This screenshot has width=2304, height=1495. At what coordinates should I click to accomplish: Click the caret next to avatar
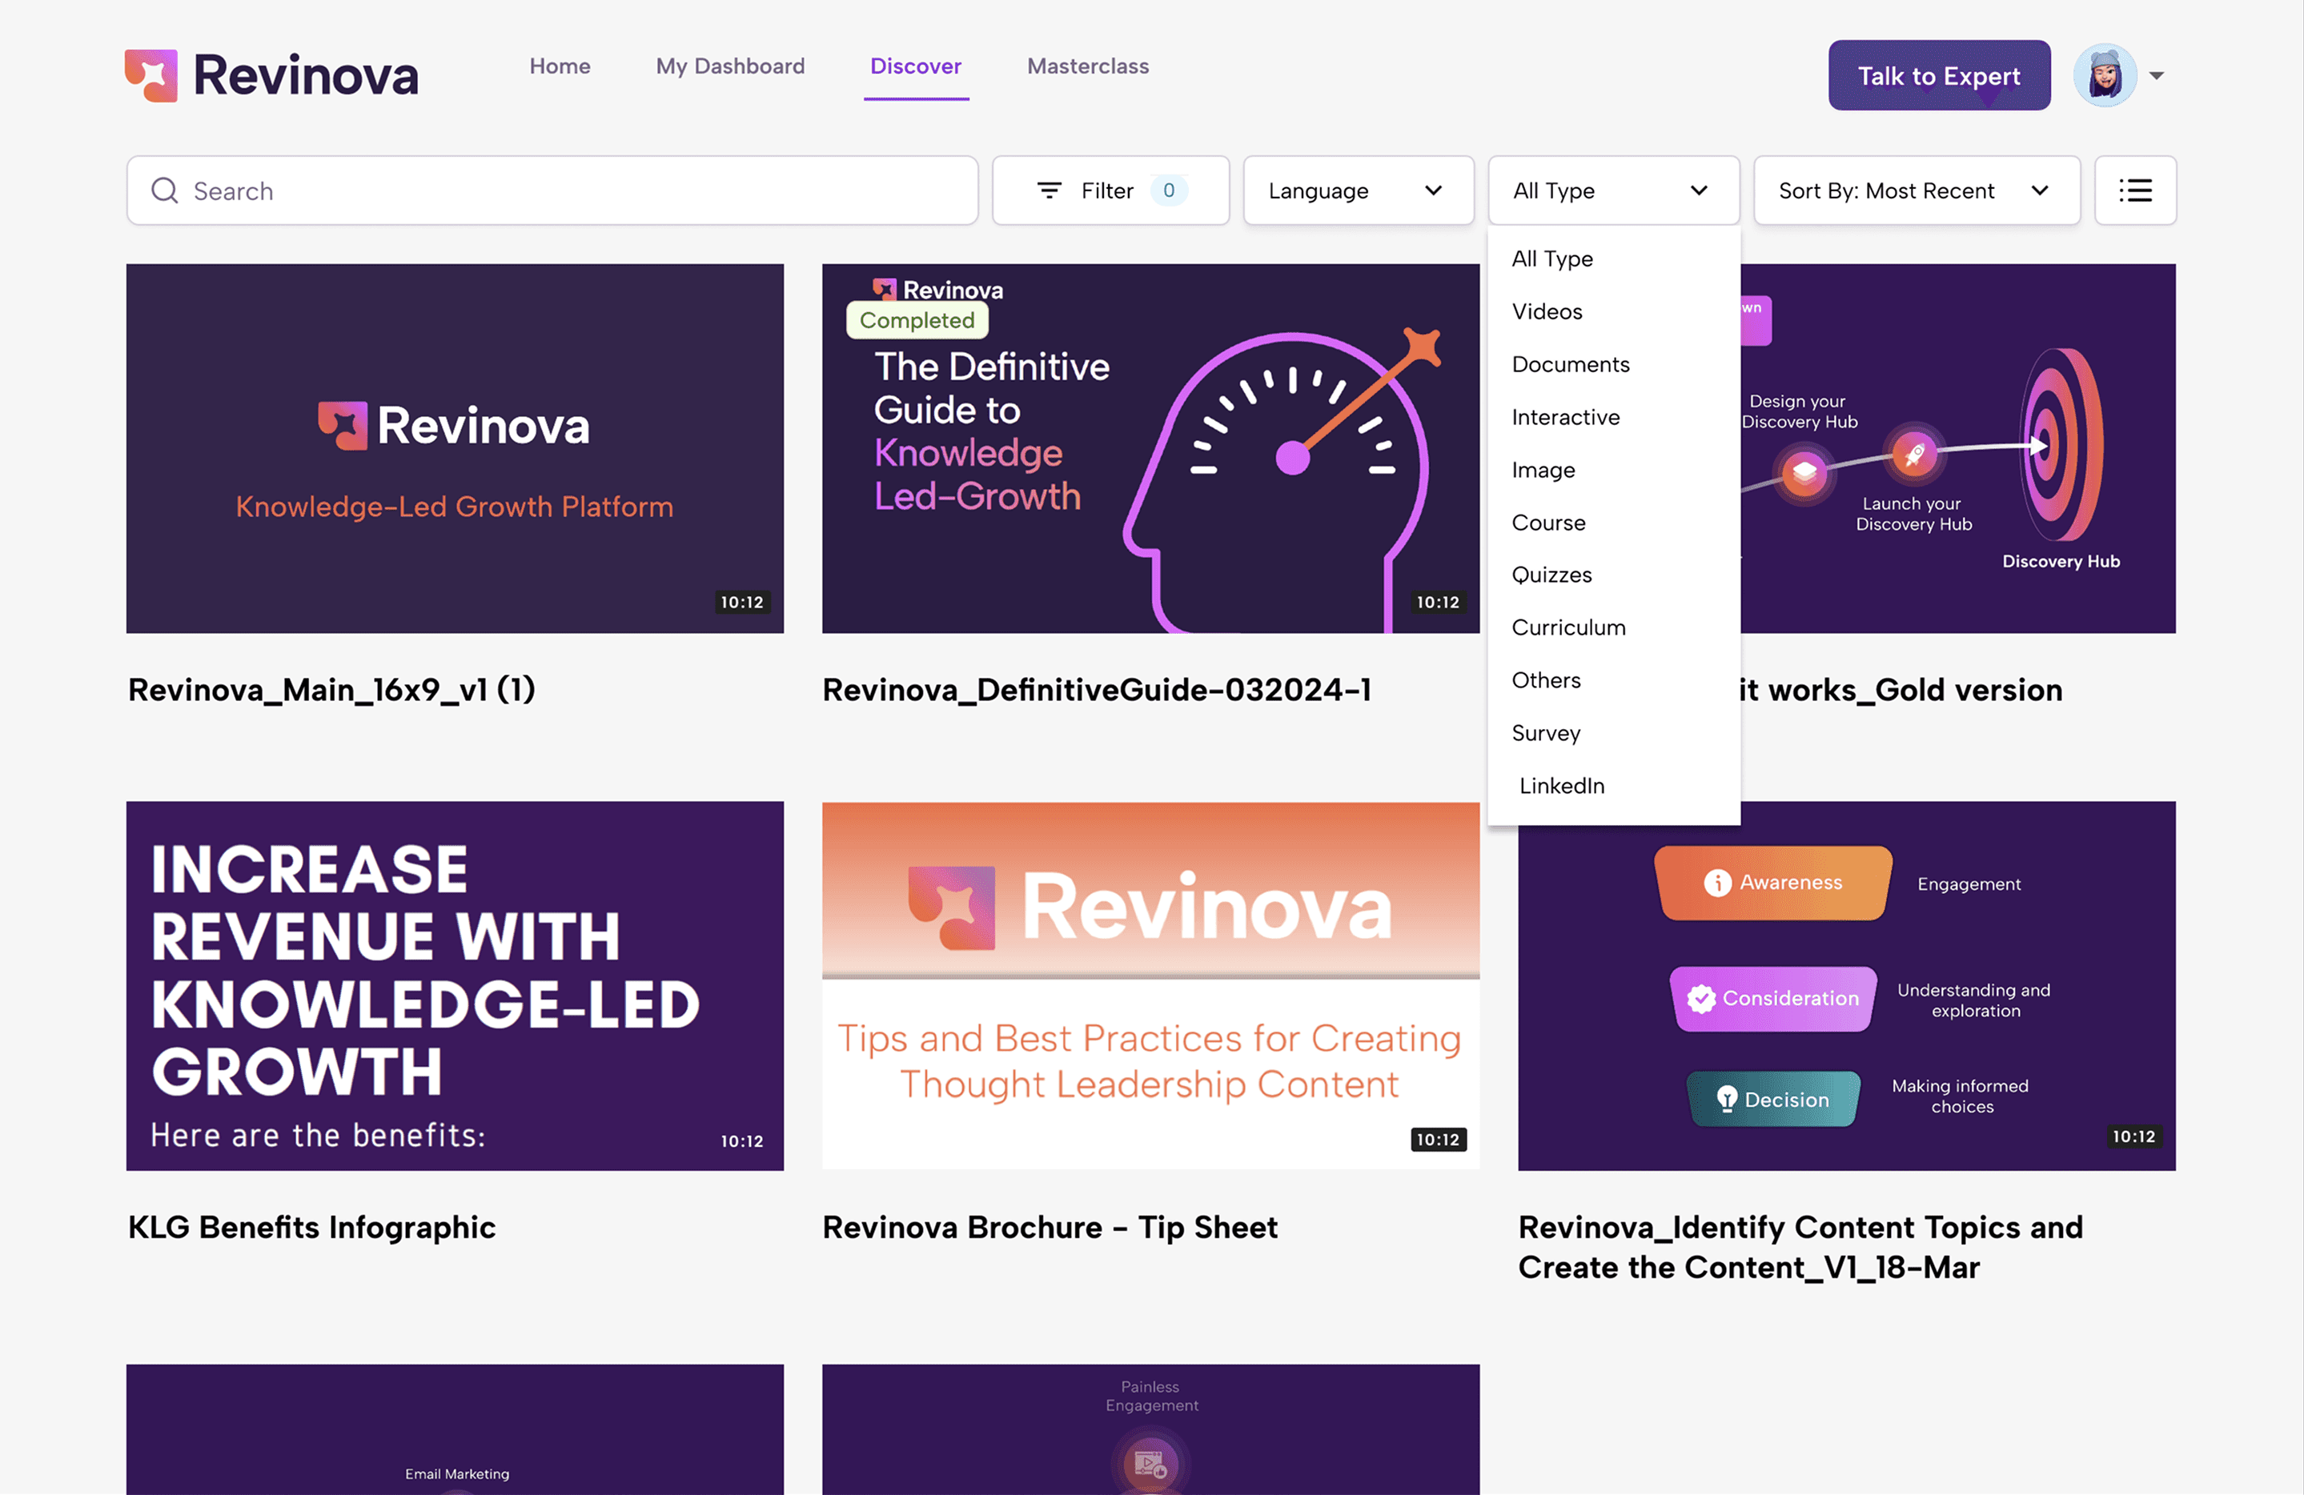coord(2156,75)
